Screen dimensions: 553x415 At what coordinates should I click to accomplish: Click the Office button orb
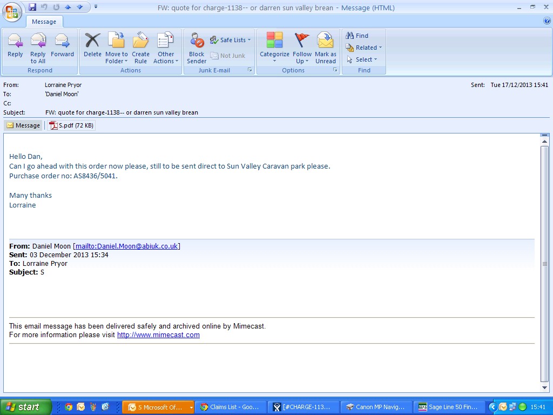[12, 12]
